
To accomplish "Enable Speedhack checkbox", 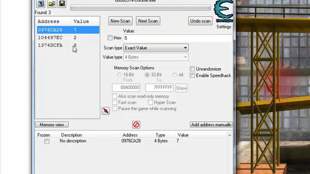I will tap(192, 75).
